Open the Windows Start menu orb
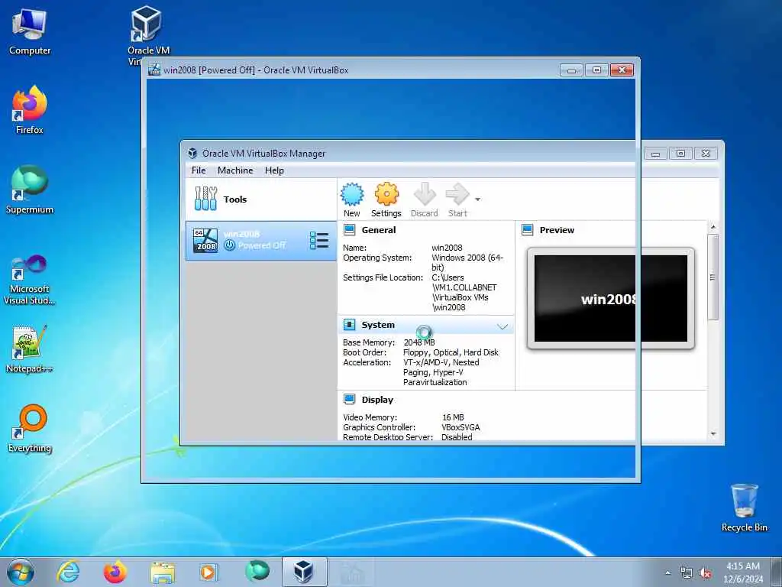The image size is (782, 587). click(x=21, y=572)
